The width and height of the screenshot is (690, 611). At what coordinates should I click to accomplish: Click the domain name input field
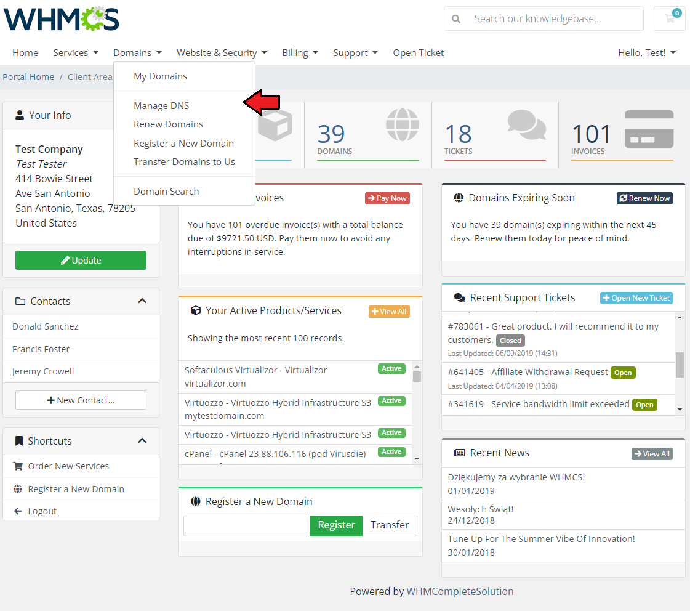tap(246, 525)
